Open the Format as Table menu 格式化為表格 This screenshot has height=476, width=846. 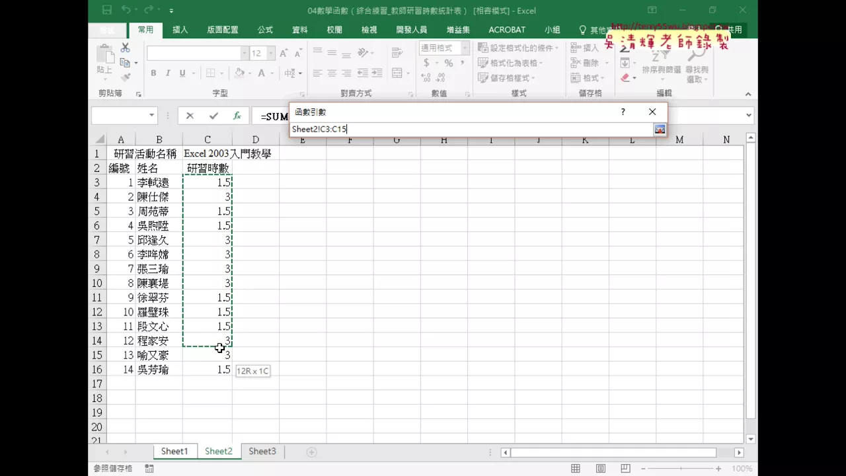click(x=510, y=63)
